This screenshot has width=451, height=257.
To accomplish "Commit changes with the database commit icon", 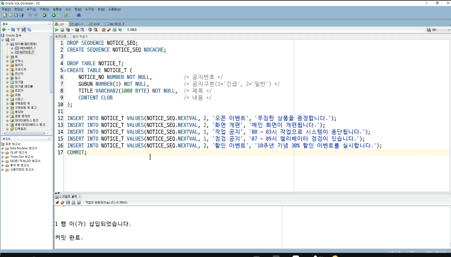I will 90,30.
